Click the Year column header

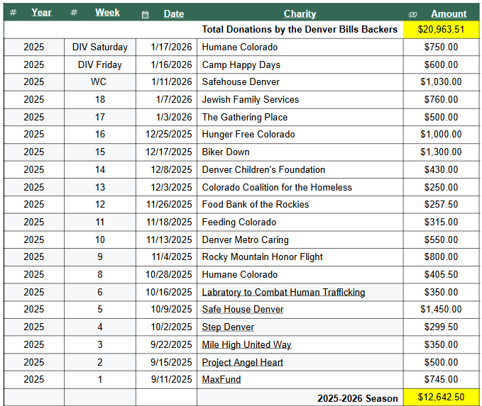pos(41,13)
